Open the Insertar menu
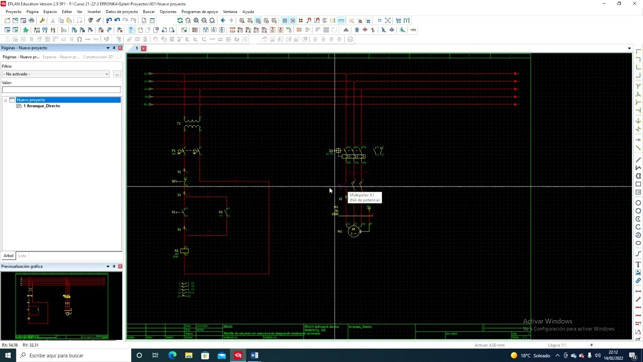Image resolution: width=643 pixels, height=362 pixels. [94, 12]
